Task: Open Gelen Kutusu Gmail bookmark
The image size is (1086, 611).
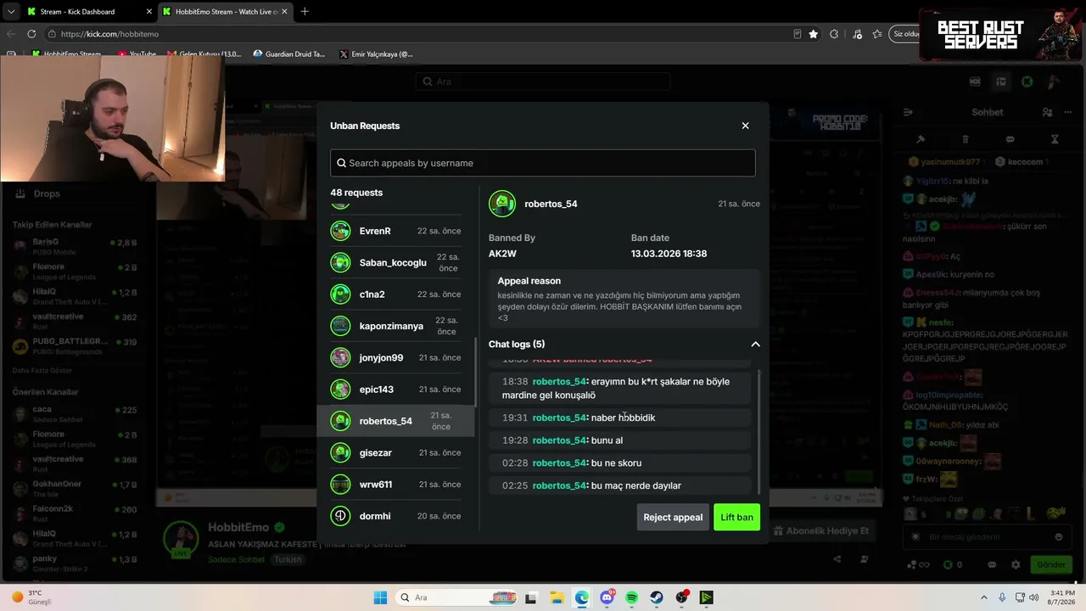Action: click(204, 54)
